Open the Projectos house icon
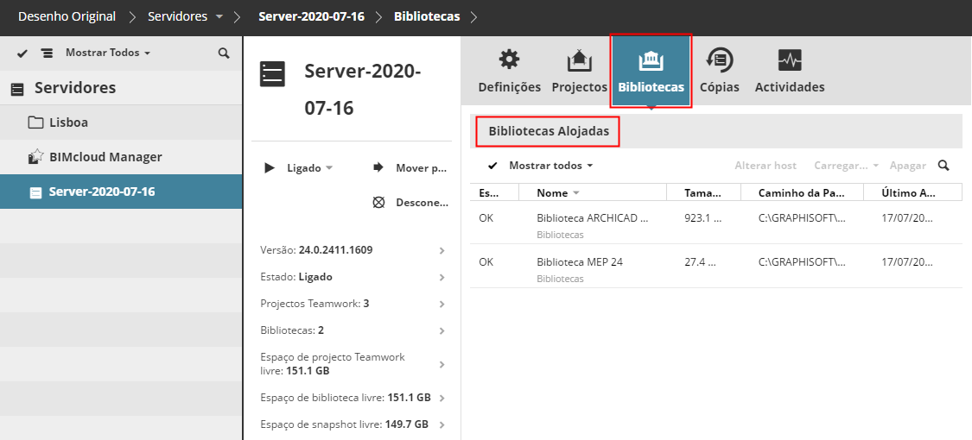The height and width of the screenshot is (440, 972). click(579, 60)
